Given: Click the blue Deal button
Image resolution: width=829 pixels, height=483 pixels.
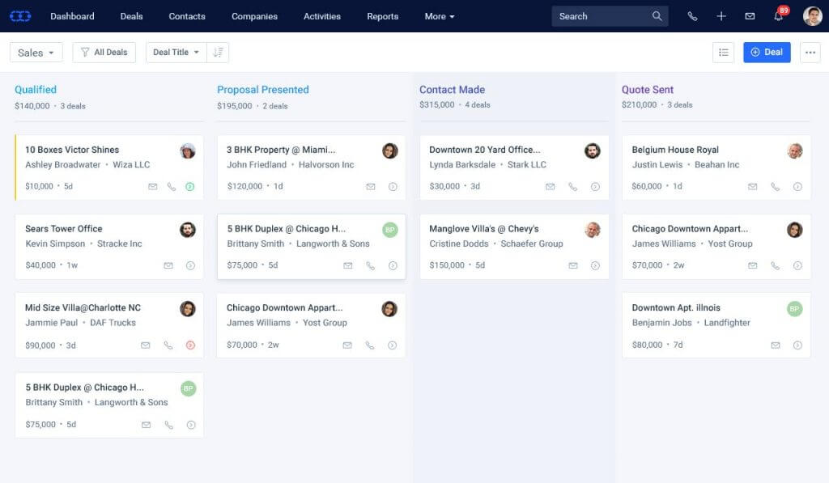Looking at the screenshot, I should [767, 53].
